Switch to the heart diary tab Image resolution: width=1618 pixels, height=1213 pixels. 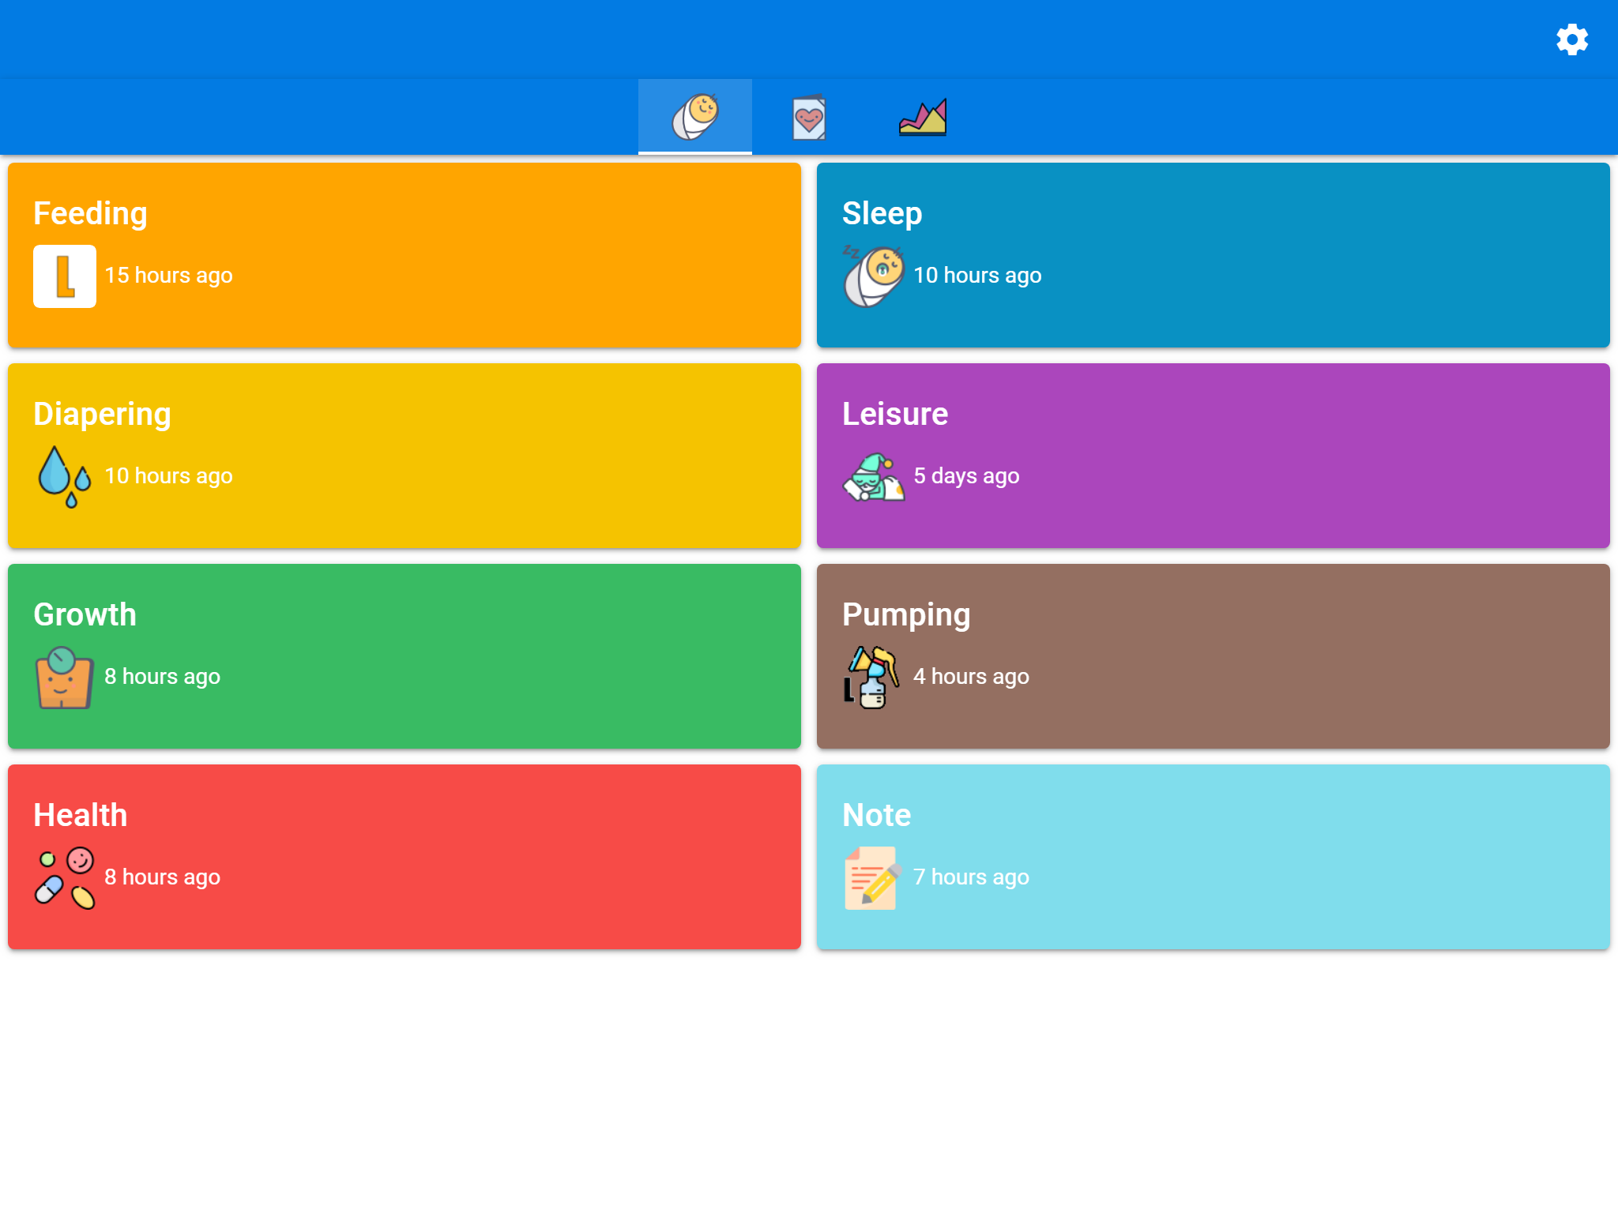click(808, 118)
